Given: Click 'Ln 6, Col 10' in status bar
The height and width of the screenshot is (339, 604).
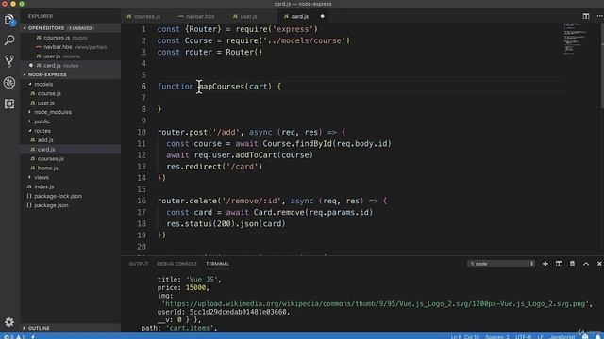Looking at the screenshot, I should (465, 337).
